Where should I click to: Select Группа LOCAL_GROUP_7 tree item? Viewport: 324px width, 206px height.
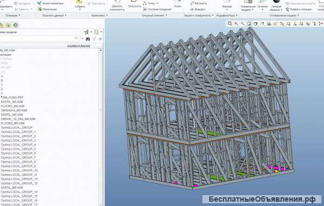point(18,157)
